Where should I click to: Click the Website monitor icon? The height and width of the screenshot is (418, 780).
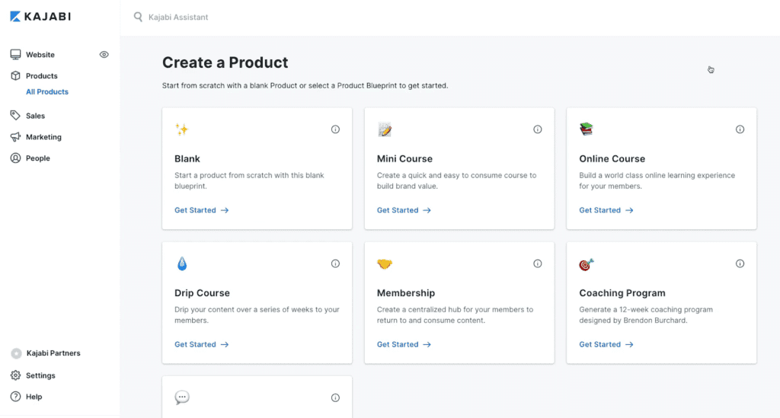click(15, 55)
